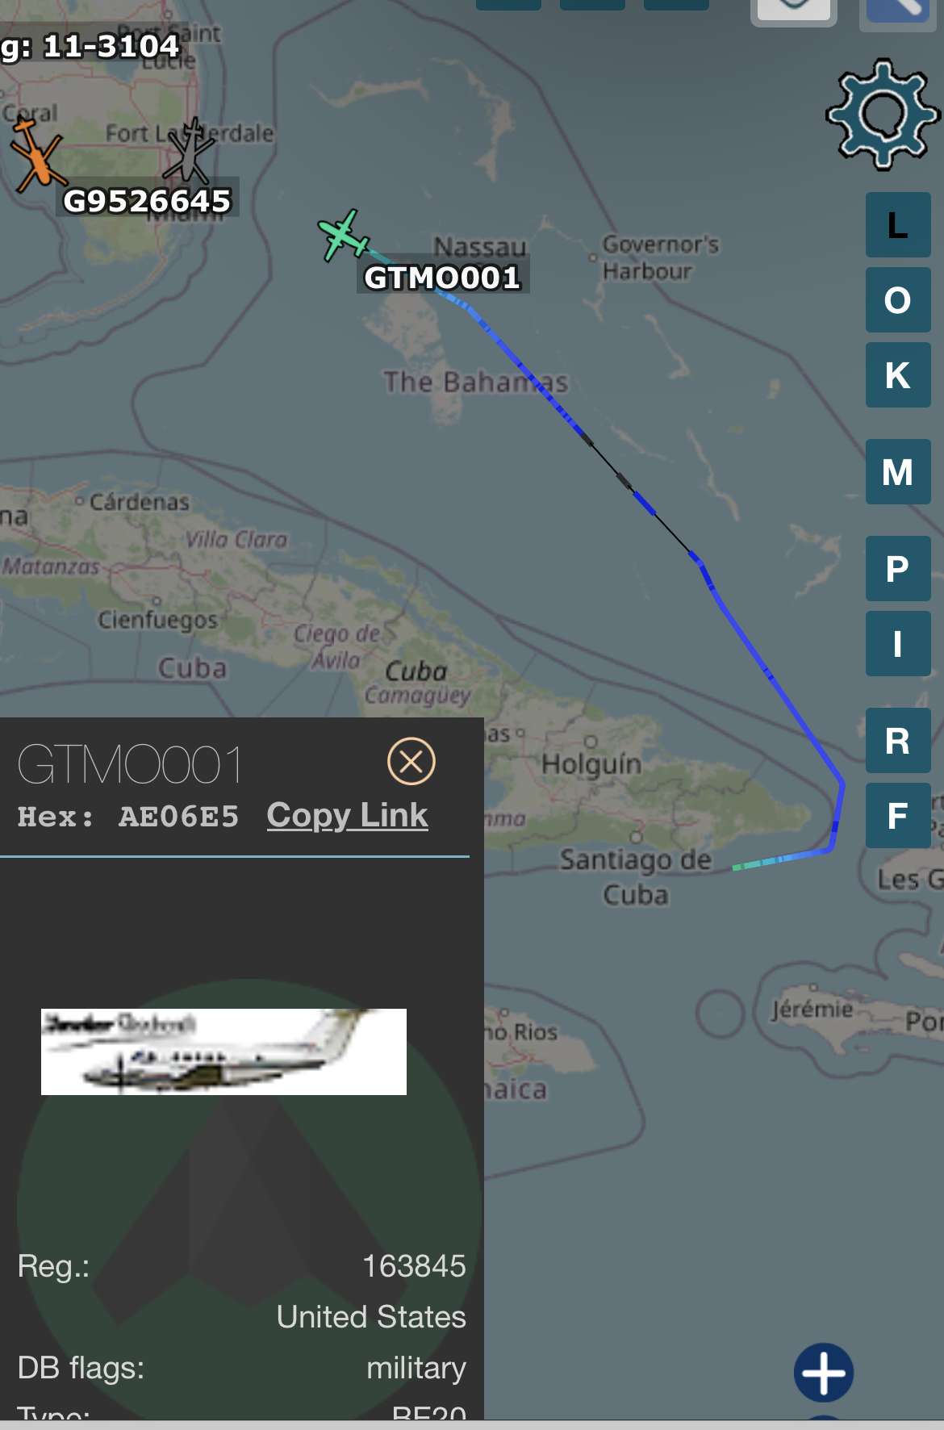The height and width of the screenshot is (1430, 944).
Task: Toggle the K map button
Action: 898,375
